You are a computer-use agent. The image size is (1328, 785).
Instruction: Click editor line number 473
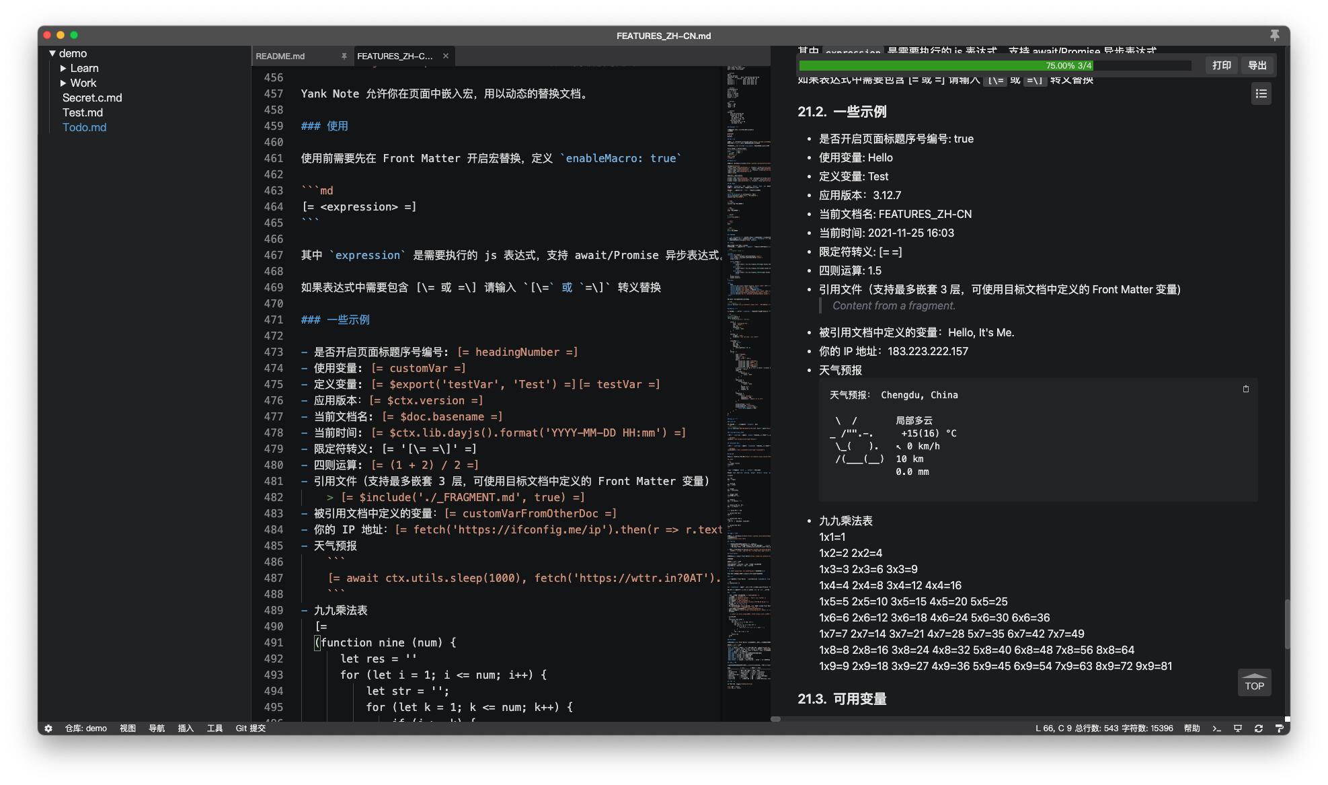tap(274, 352)
